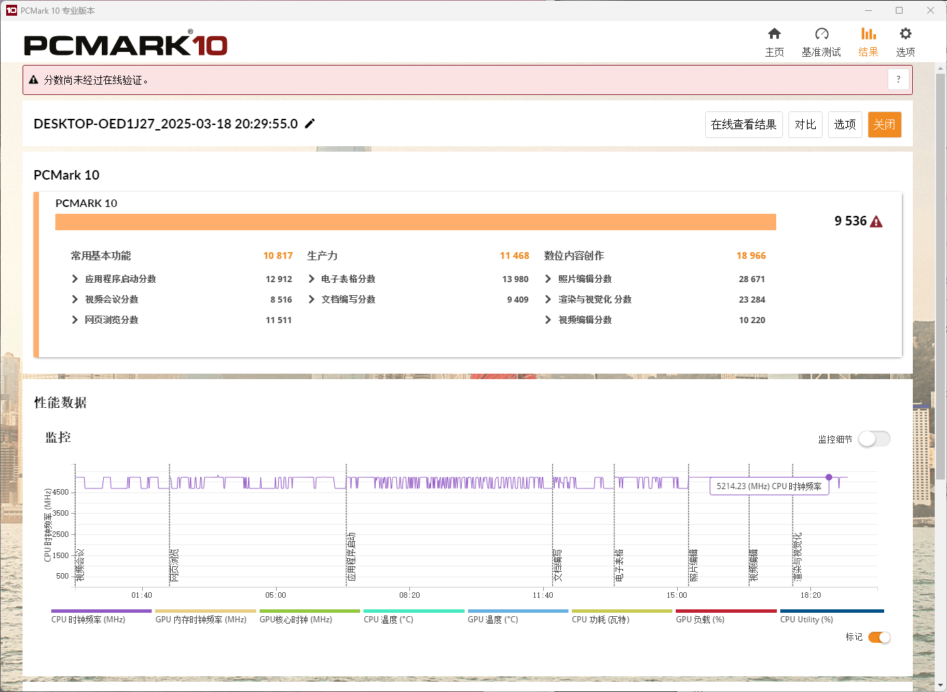Toggle the 标记 switch off
The width and height of the screenshot is (947, 692).
[879, 637]
